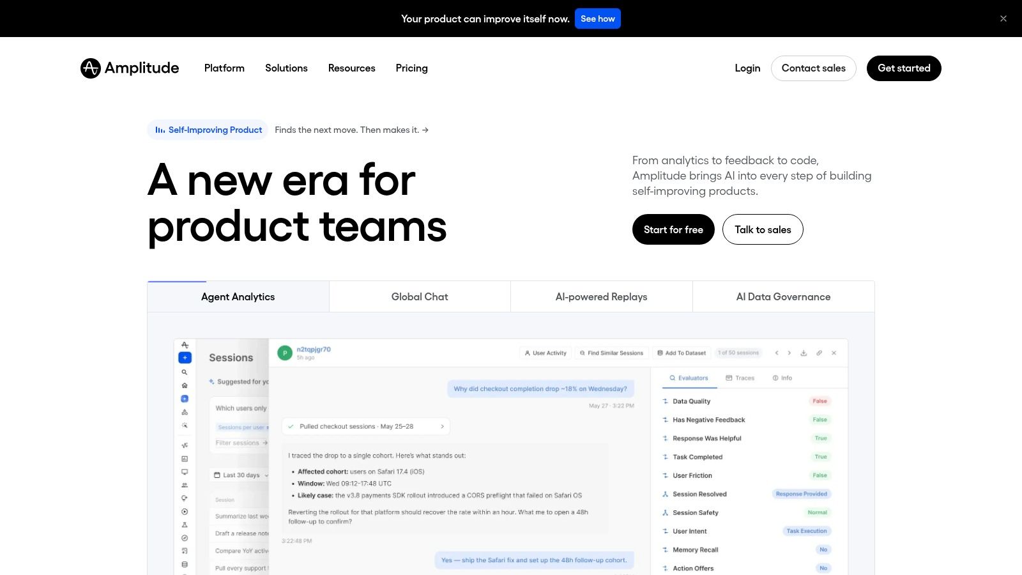This screenshot has height=575, width=1022.
Task: Go to the Pricing page
Action: 412,68
